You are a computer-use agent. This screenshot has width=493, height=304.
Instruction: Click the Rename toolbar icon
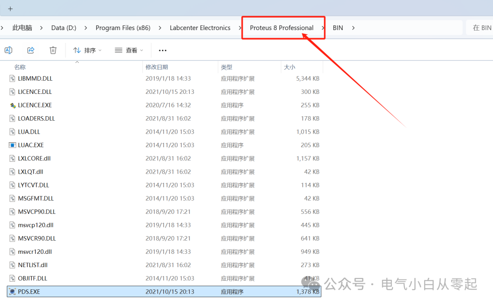(x=9, y=50)
